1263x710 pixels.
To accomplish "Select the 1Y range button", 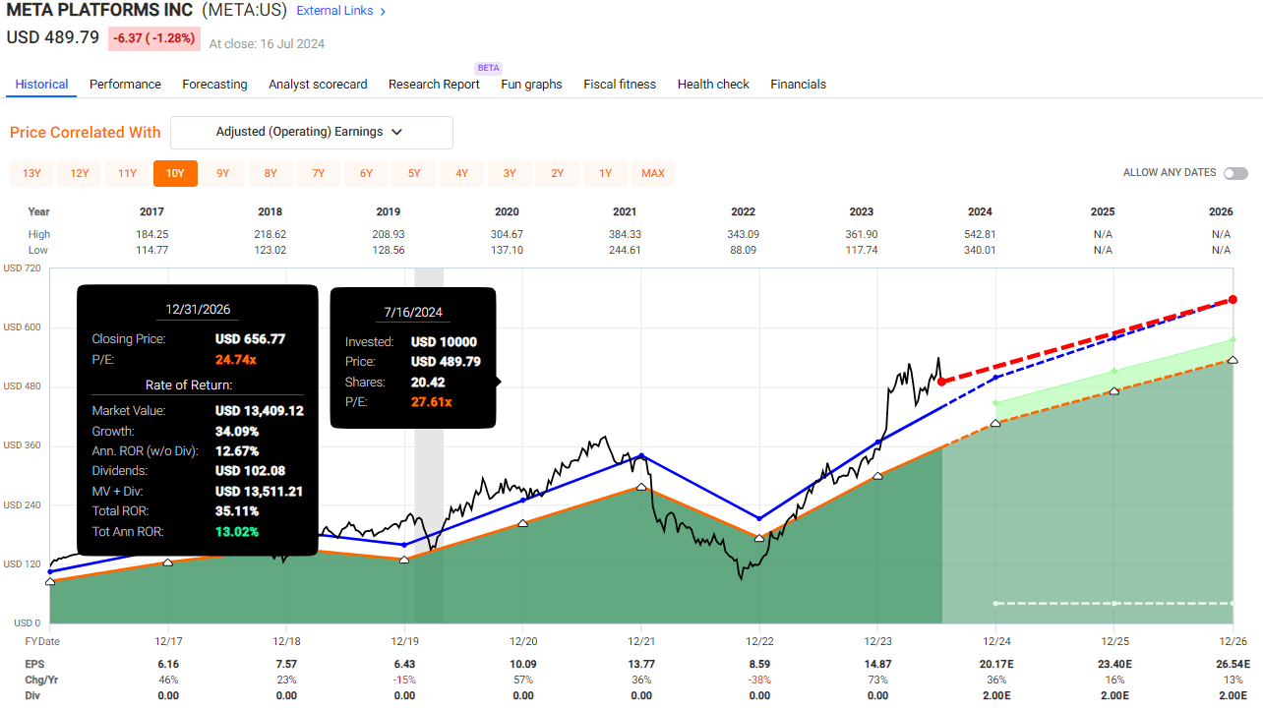I will 605,173.
